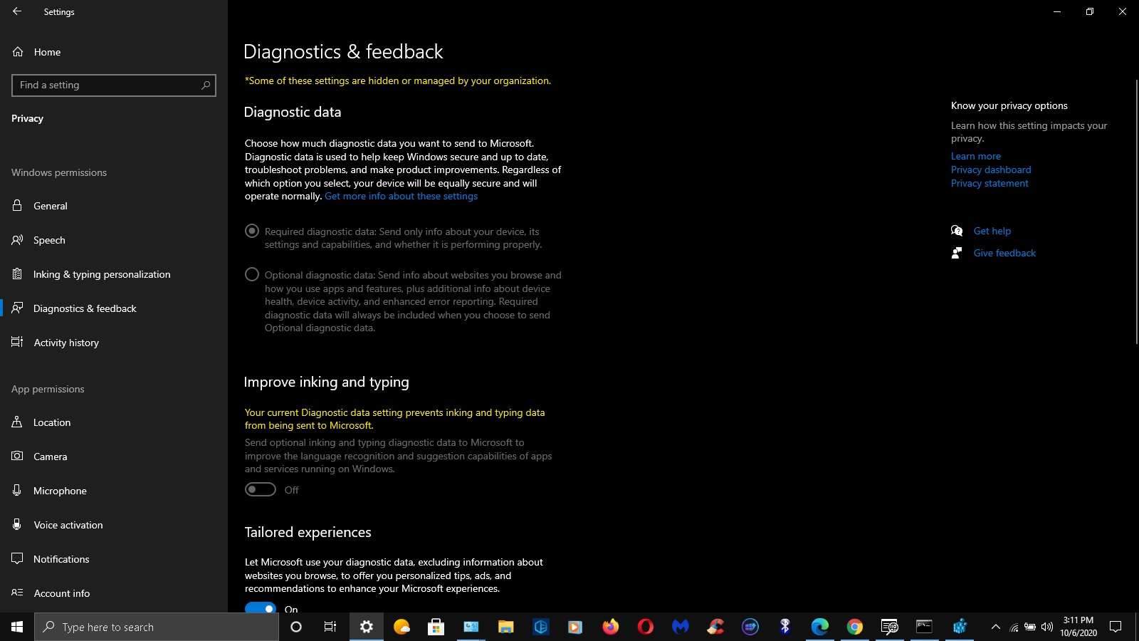
Task: Open the Action Center notifications icon
Action: [1116, 627]
